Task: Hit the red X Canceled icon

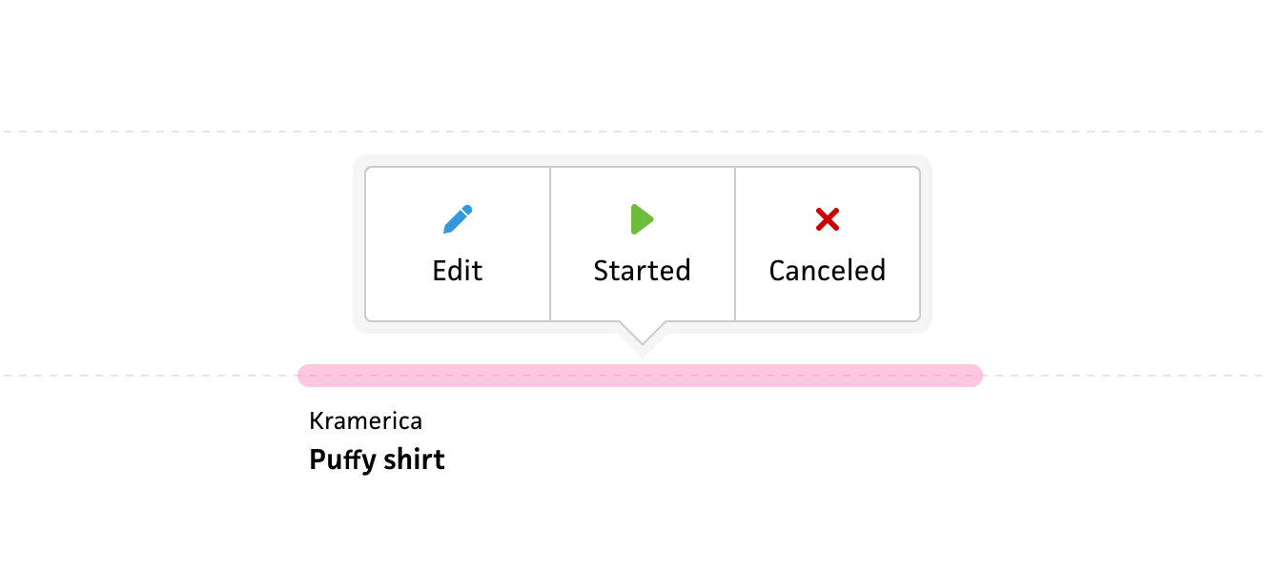Action: [x=827, y=219]
